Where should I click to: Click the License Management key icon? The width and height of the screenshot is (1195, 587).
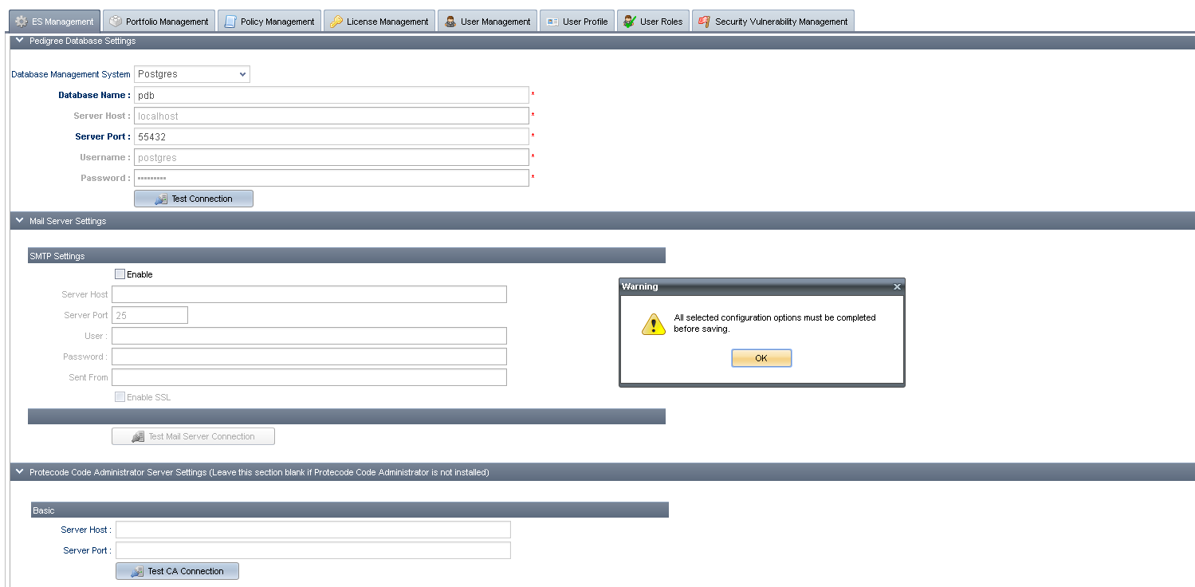pyautogui.click(x=336, y=22)
